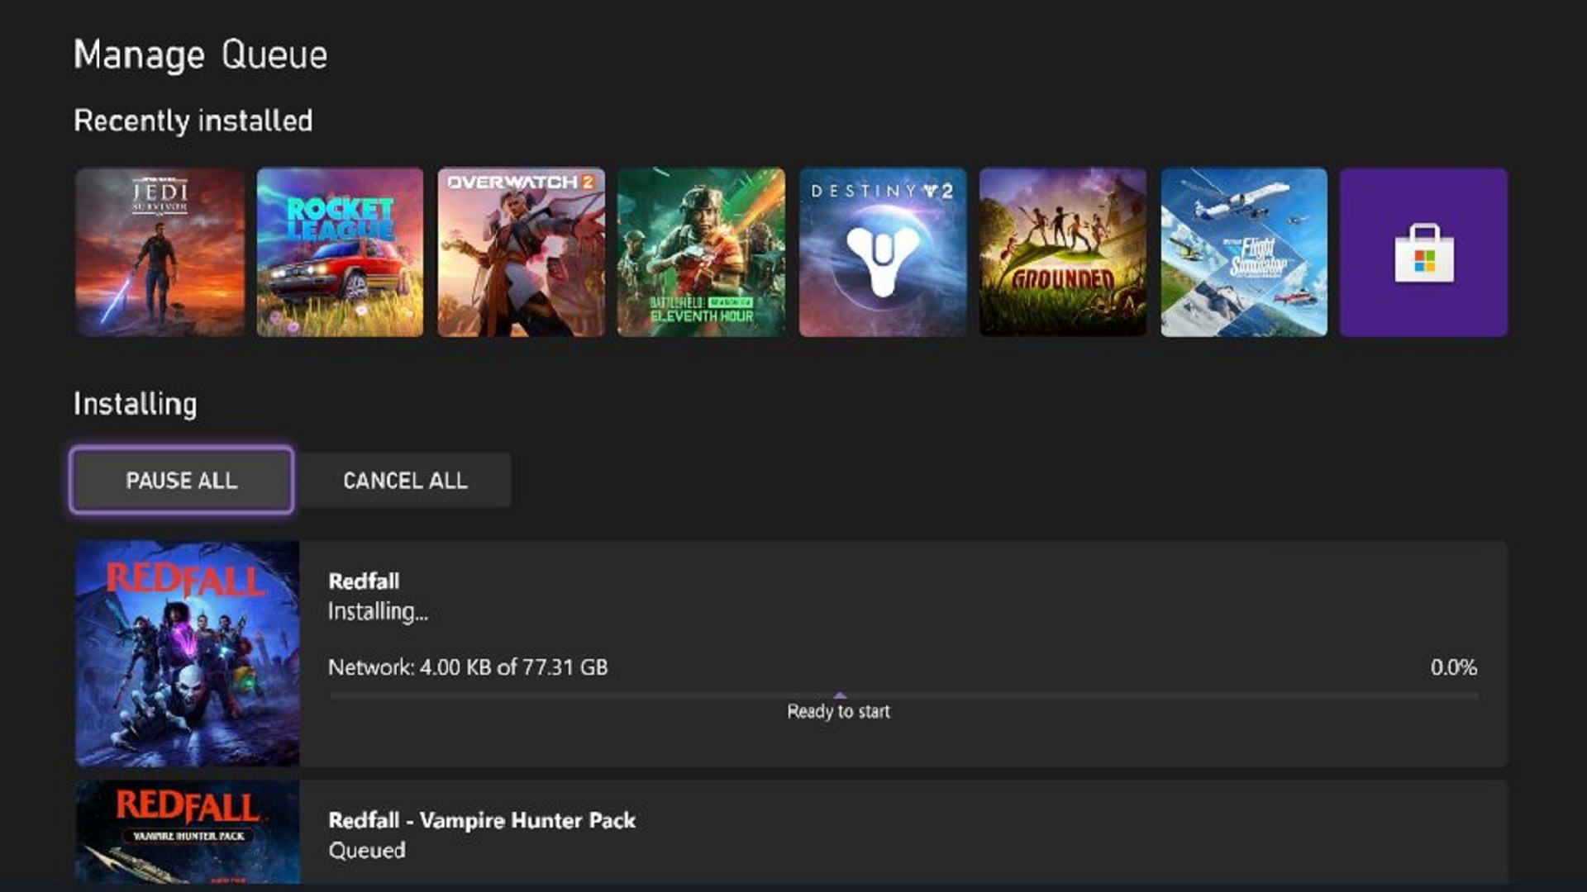Open the Microsoft Store bag icon
Image resolution: width=1587 pixels, height=892 pixels.
pyautogui.click(x=1423, y=252)
